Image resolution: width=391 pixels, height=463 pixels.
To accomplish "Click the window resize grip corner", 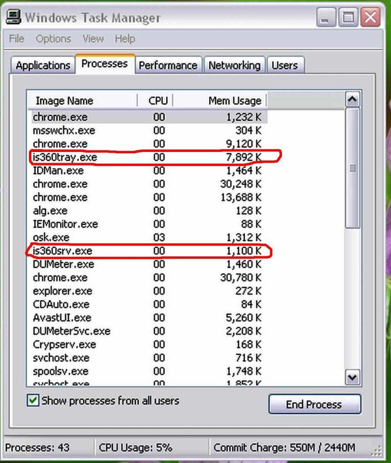I will tap(377, 451).
